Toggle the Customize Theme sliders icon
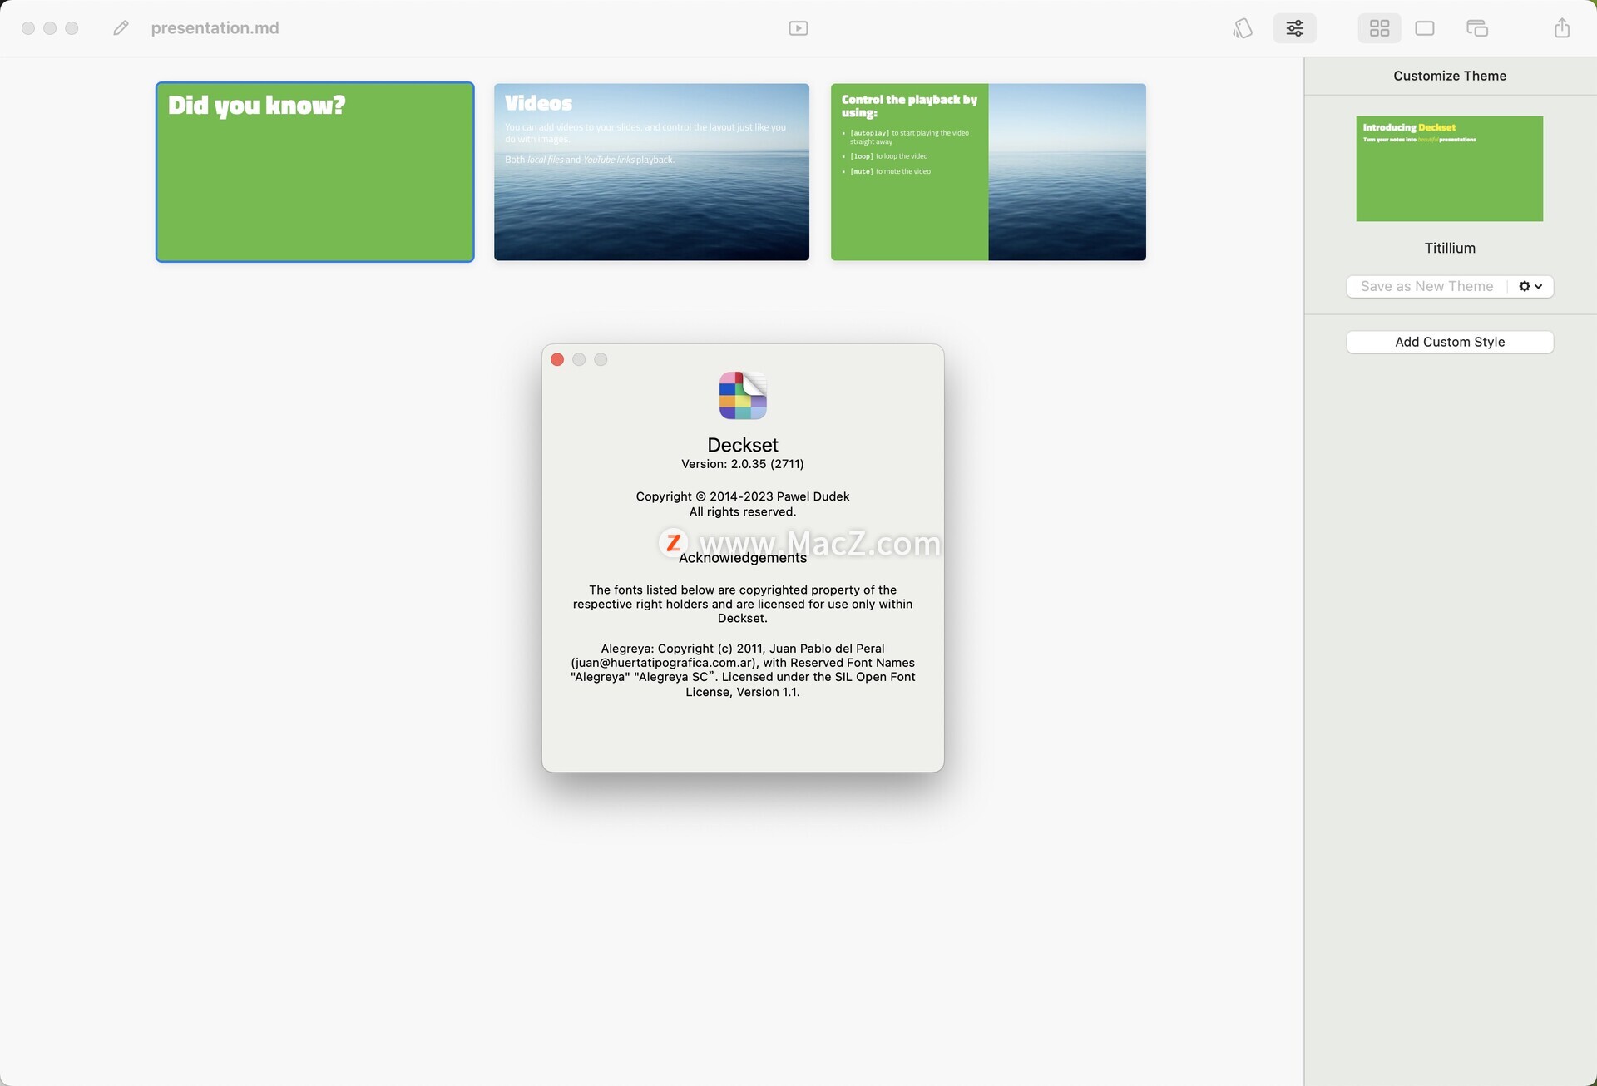This screenshot has height=1086, width=1597. 1294,28
